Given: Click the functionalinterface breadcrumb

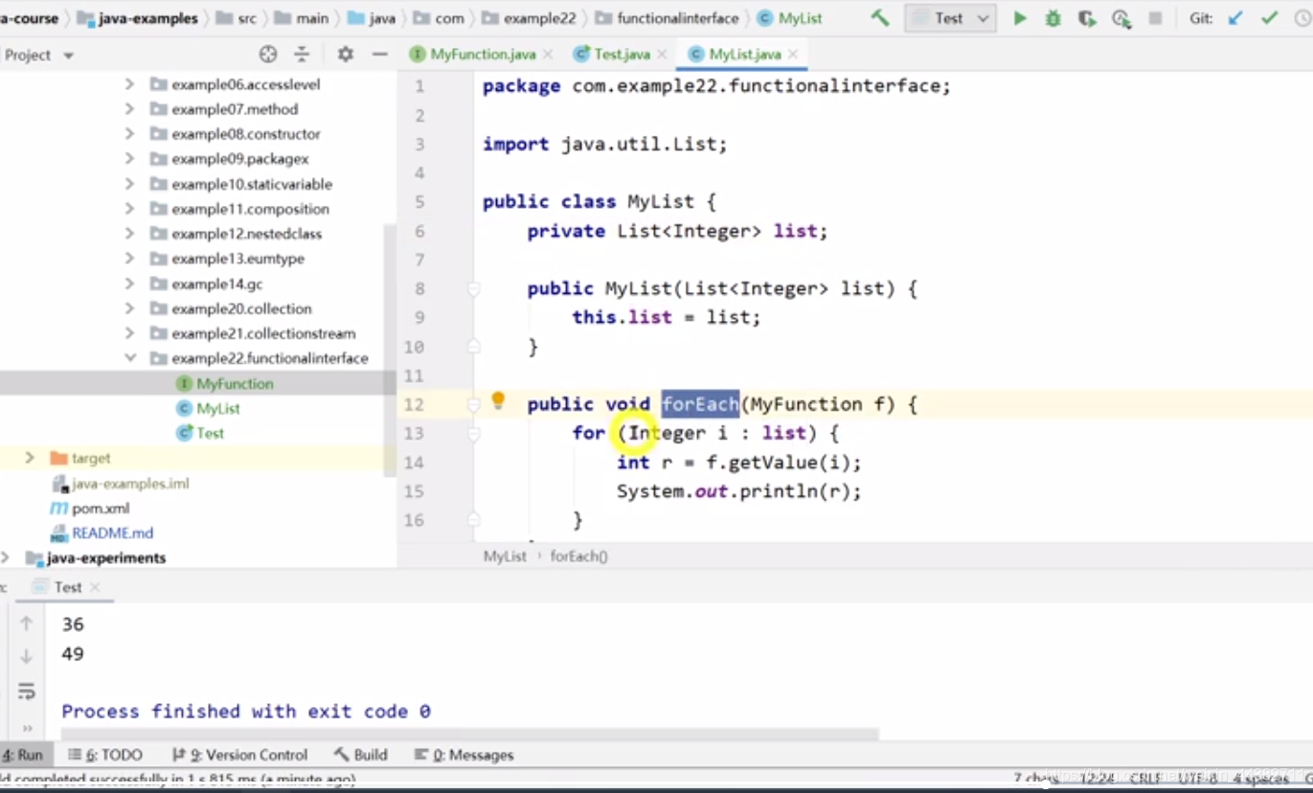Looking at the screenshot, I should pyautogui.click(x=678, y=18).
